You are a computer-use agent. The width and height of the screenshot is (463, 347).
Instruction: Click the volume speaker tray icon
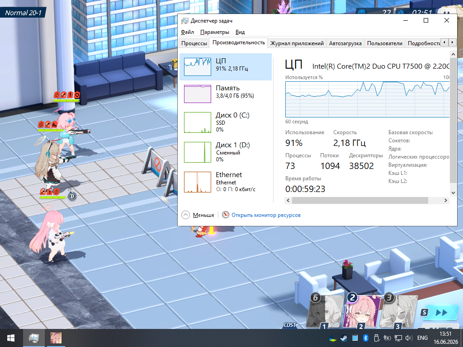[x=409, y=338]
